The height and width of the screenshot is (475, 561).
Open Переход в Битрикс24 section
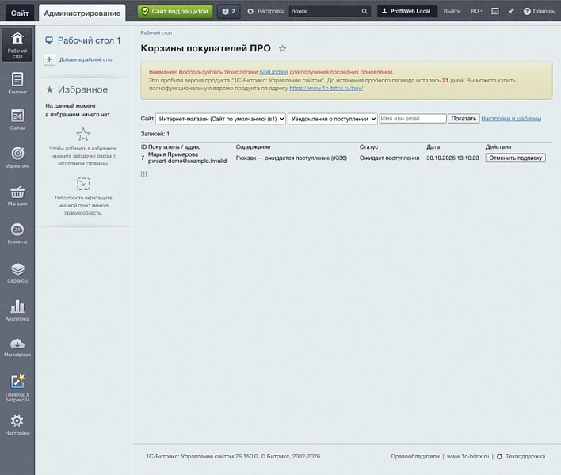click(x=17, y=388)
